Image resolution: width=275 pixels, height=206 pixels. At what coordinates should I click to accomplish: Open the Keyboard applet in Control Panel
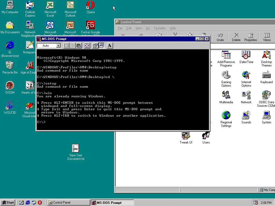click(266, 77)
